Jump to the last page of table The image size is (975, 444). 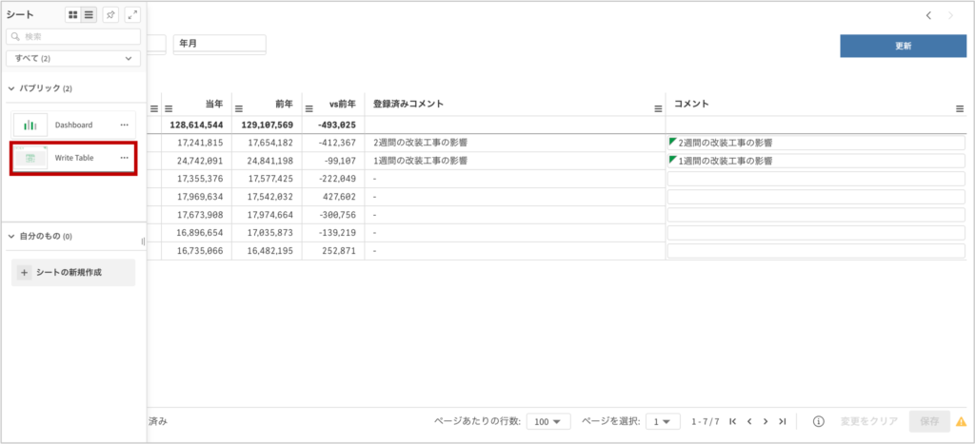[x=782, y=421]
